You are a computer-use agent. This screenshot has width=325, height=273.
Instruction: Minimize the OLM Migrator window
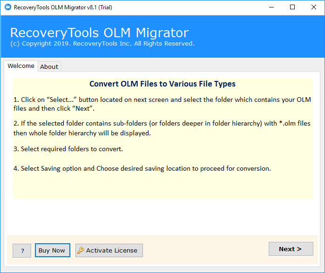point(271,7)
